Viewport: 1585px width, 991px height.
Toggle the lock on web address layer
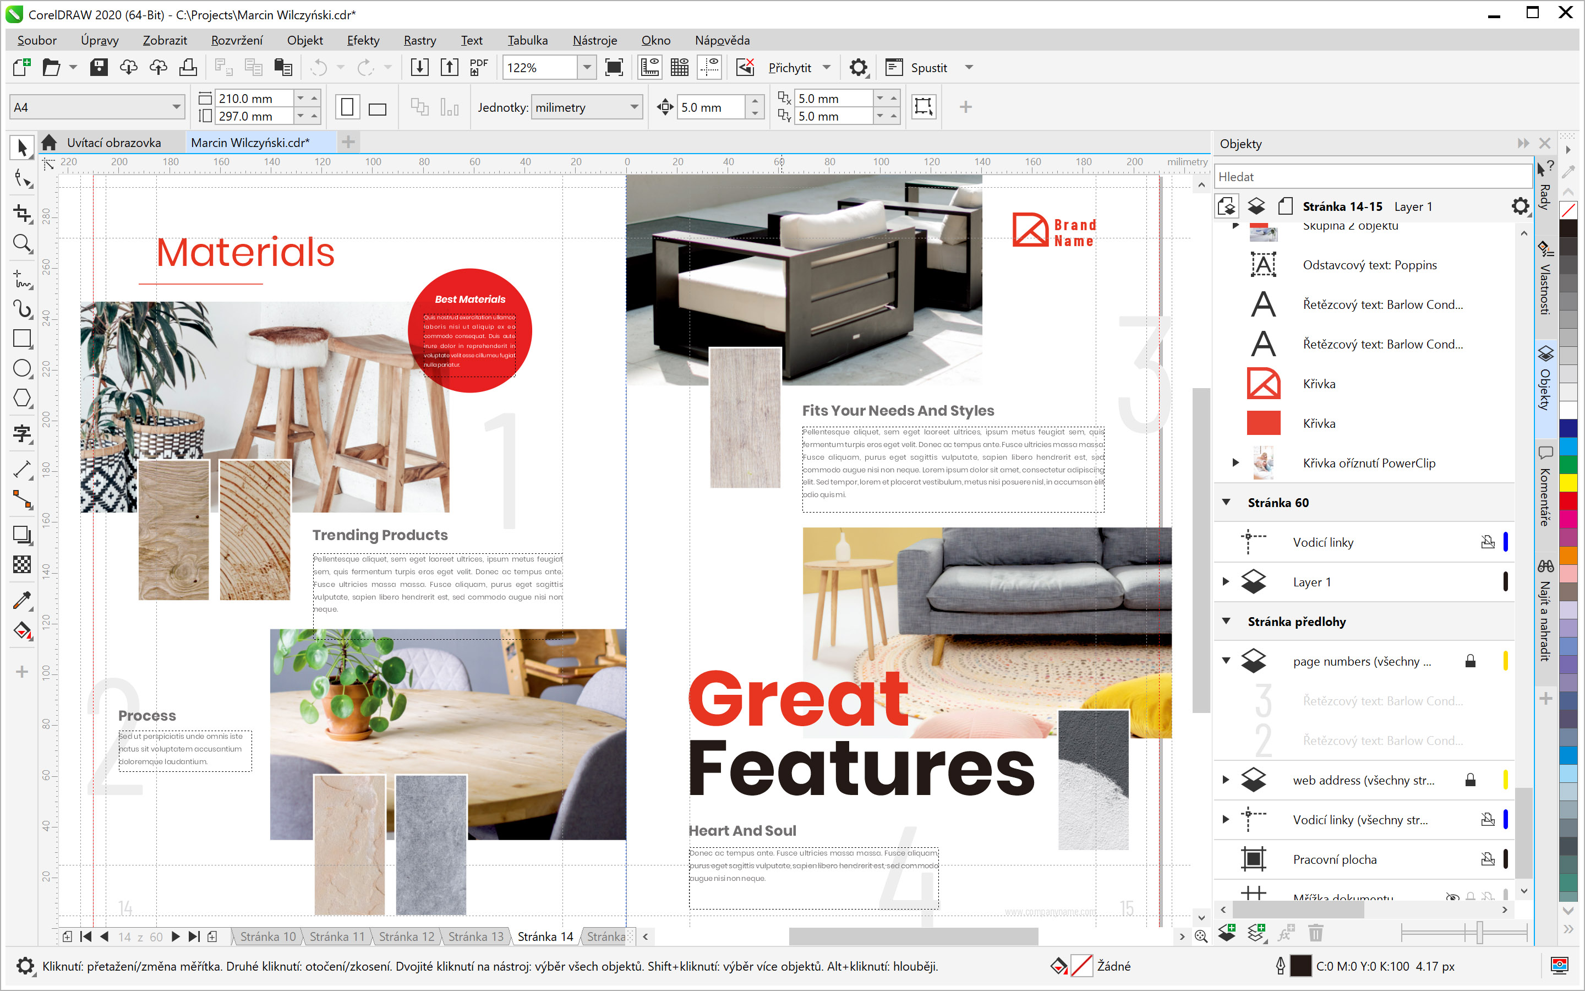(1471, 780)
